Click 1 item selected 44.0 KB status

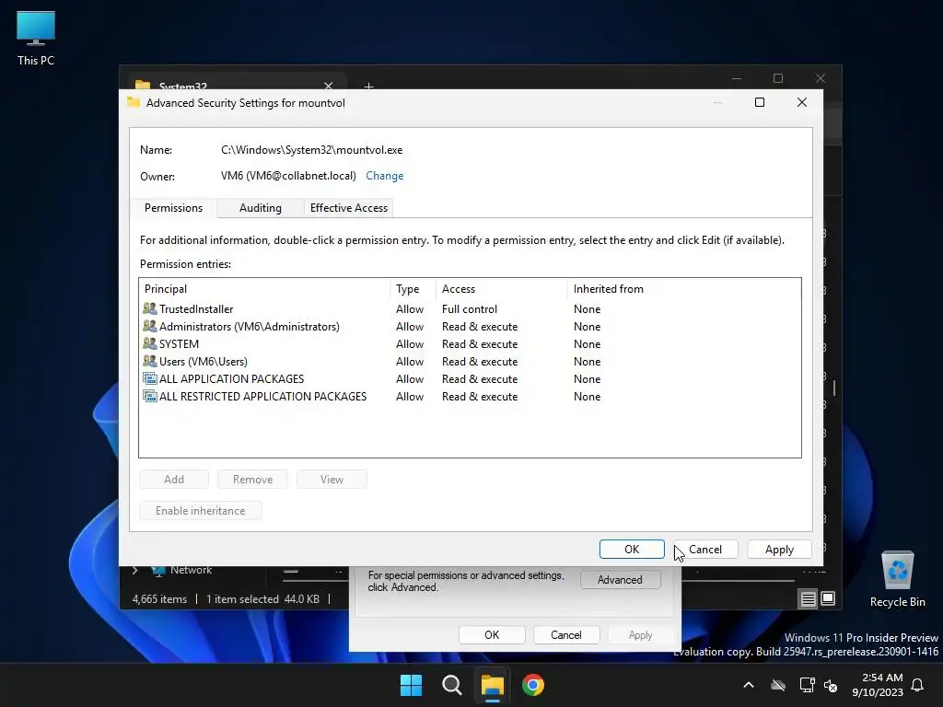(262, 598)
